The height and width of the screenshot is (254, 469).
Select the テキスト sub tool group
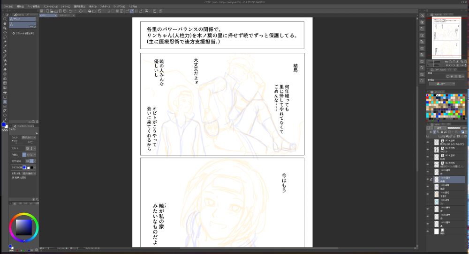[23, 19]
